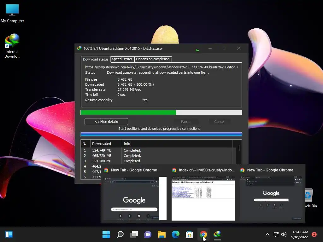Click the transfer rate value 27.076 MB/sec
The image size is (323, 242).
pos(129,89)
